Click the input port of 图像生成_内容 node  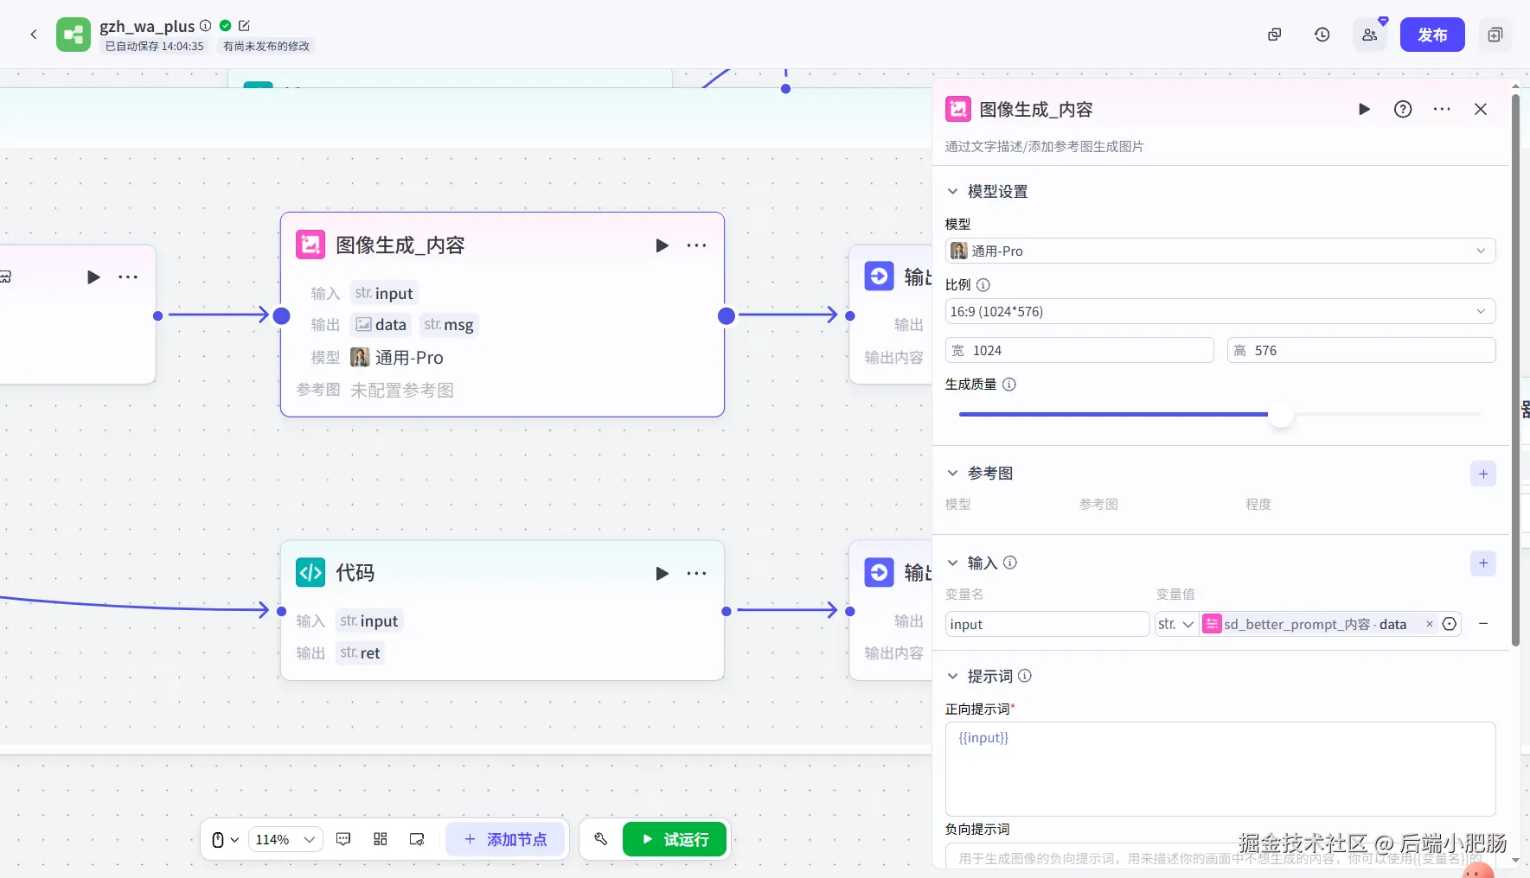click(x=281, y=316)
